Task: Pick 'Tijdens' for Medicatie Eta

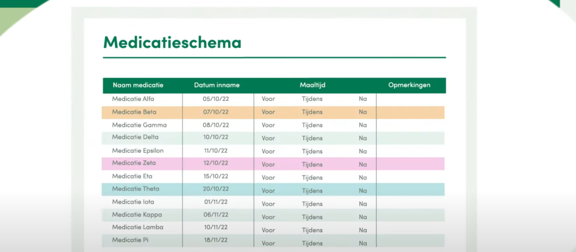Action: pos(312,177)
